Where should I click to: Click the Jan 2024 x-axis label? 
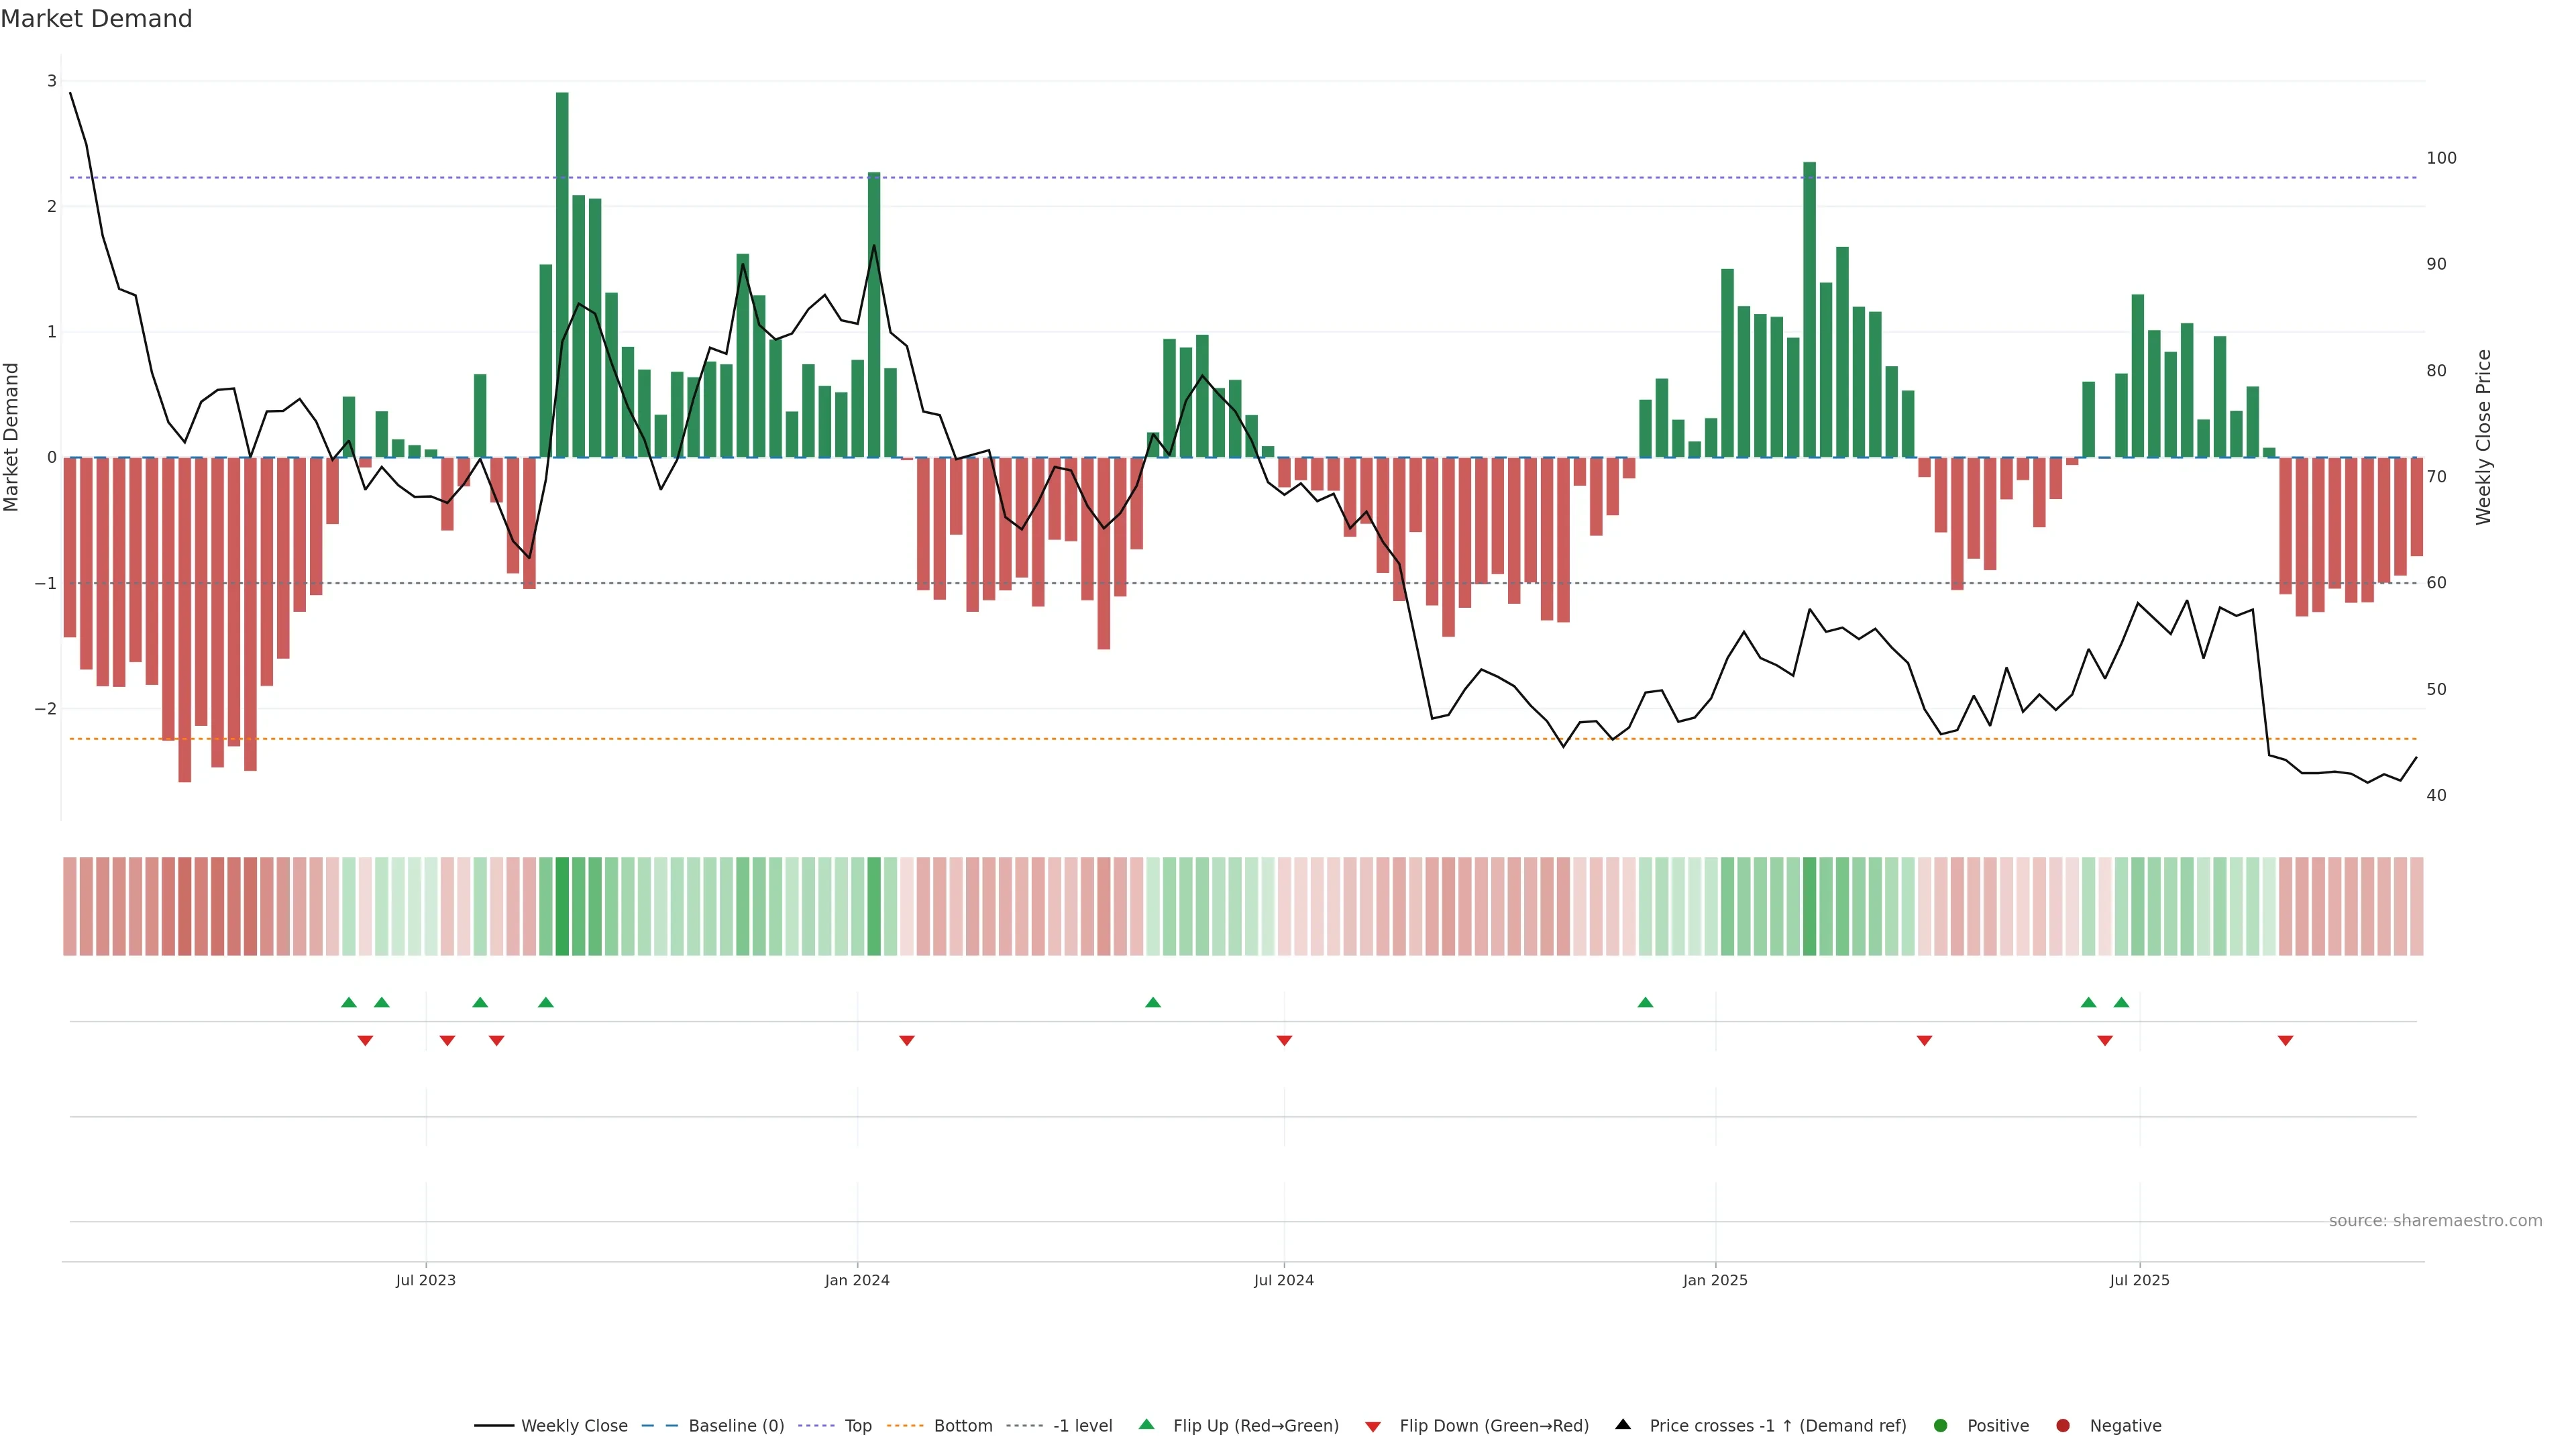click(x=857, y=1280)
